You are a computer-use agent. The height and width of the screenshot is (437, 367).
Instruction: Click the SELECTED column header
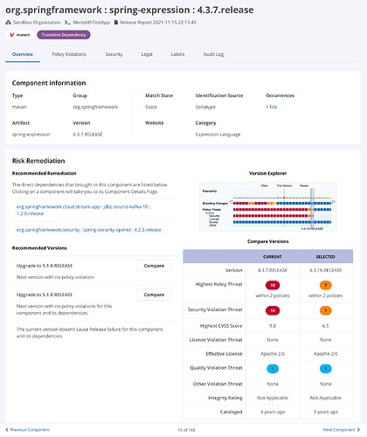coord(325,257)
